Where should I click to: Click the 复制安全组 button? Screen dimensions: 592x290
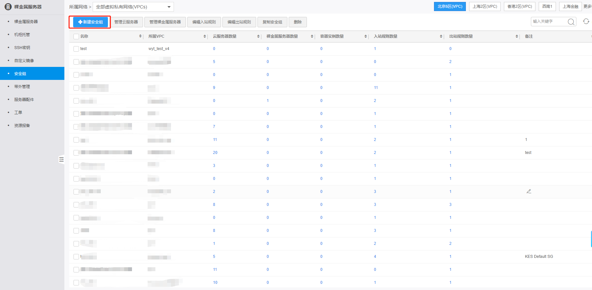tap(272, 22)
